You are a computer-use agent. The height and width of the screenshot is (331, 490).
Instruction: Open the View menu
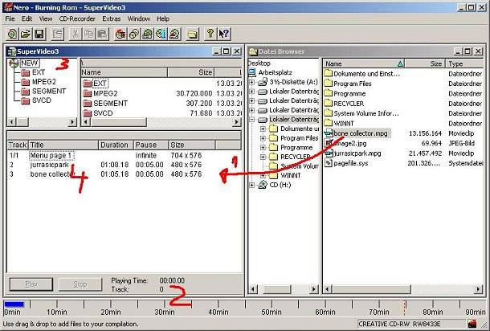pyautogui.click(x=46, y=18)
